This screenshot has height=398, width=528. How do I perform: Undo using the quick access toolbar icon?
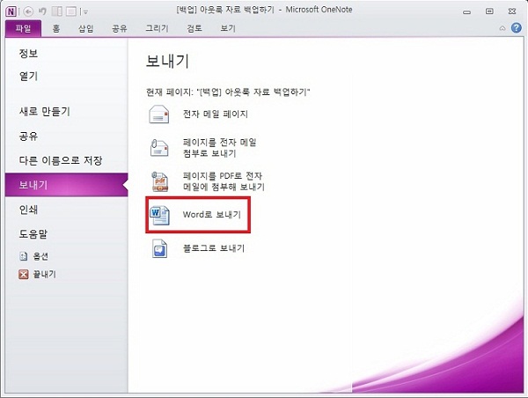[42, 11]
